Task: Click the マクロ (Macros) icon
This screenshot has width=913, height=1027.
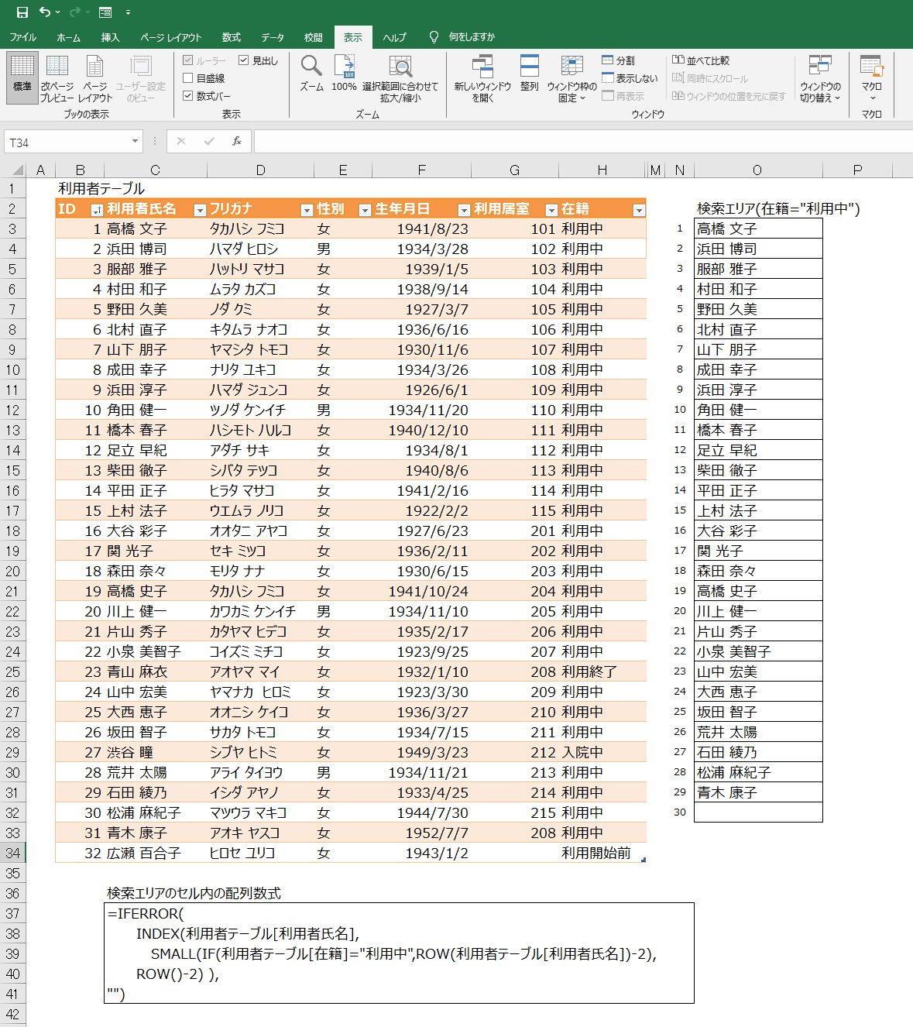Action: pyautogui.click(x=871, y=77)
